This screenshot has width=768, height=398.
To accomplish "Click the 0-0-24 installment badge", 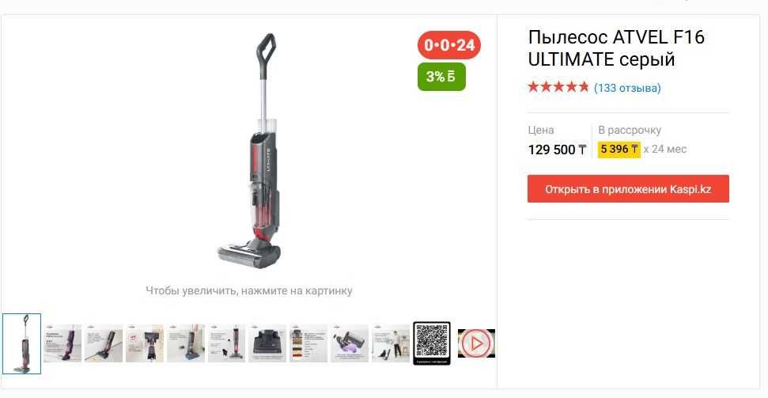I will pos(449,45).
